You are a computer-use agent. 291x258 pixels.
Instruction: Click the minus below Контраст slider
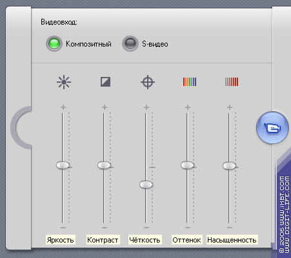point(105,228)
